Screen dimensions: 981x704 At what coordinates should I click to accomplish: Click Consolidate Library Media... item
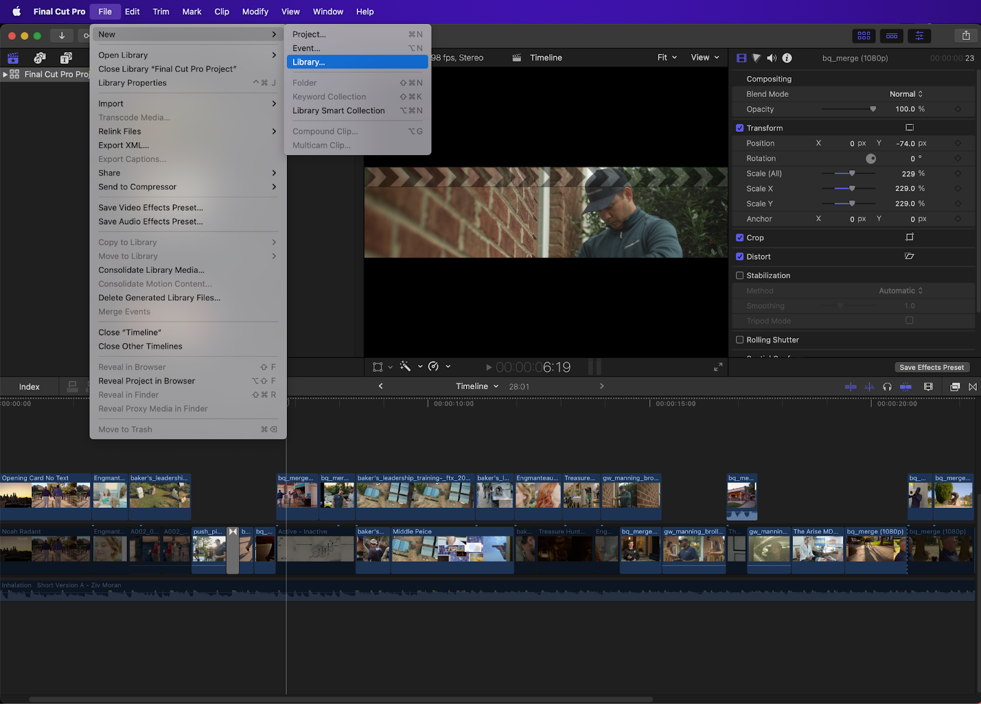pyautogui.click(x=188, y=270)
